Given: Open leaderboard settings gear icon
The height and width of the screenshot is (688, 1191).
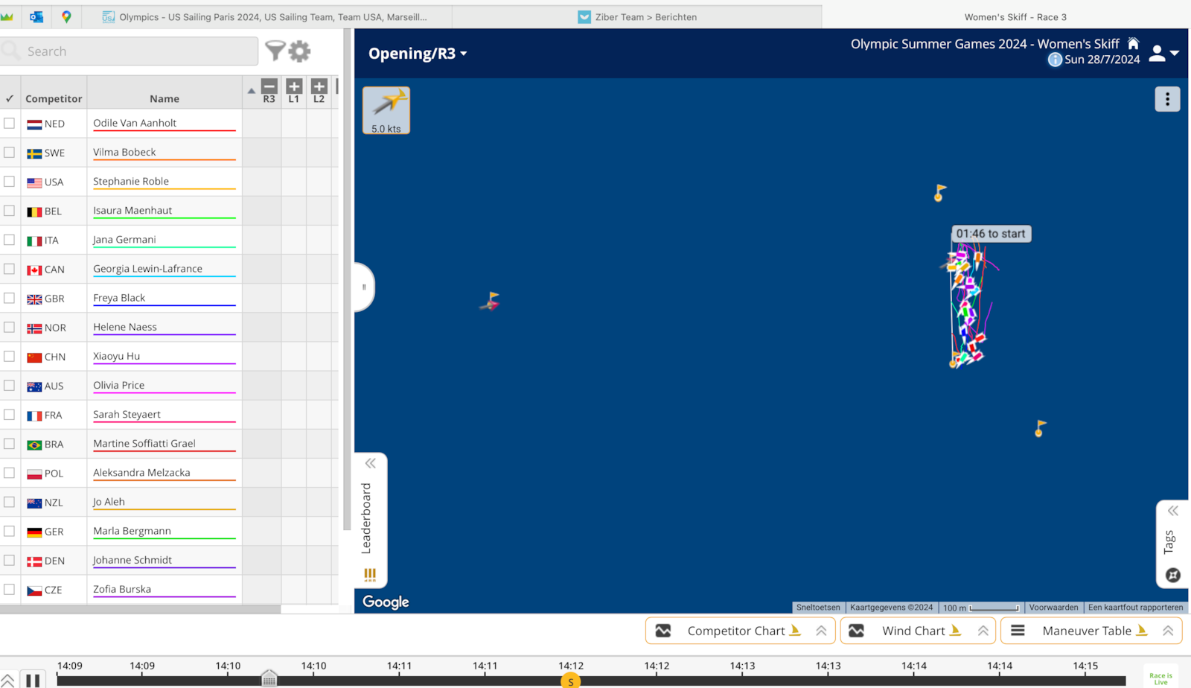Looking at the screenshot, I should 299,51.
